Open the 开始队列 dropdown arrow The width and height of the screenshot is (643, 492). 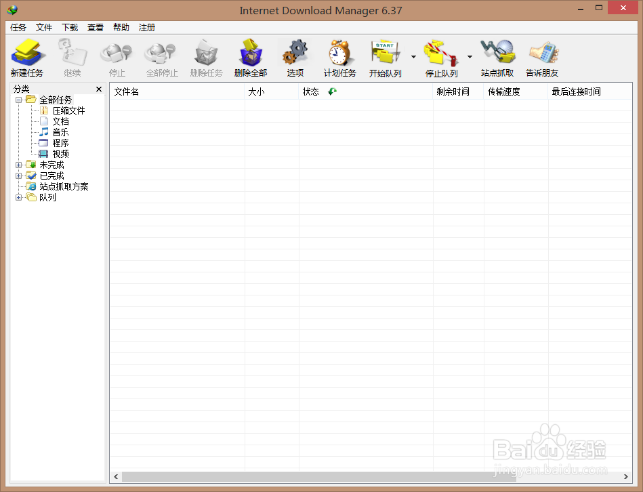click(413, 57)
